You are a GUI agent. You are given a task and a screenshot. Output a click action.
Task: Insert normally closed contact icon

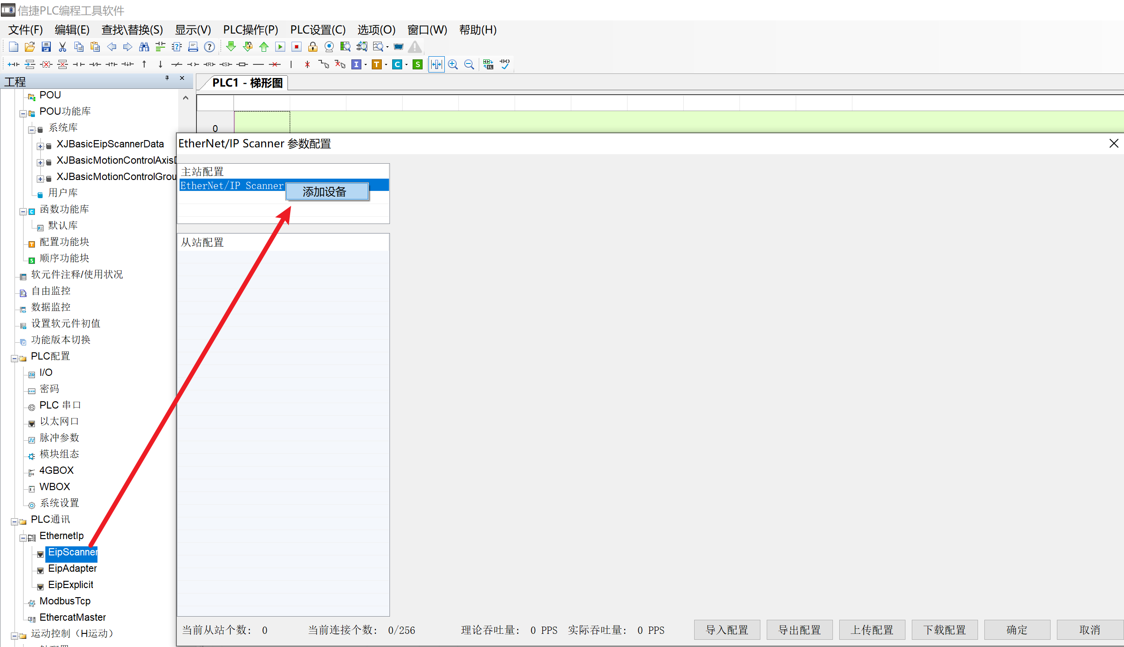[95, 64]
